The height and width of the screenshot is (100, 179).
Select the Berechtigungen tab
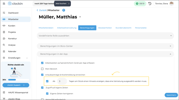pos(87,28)
